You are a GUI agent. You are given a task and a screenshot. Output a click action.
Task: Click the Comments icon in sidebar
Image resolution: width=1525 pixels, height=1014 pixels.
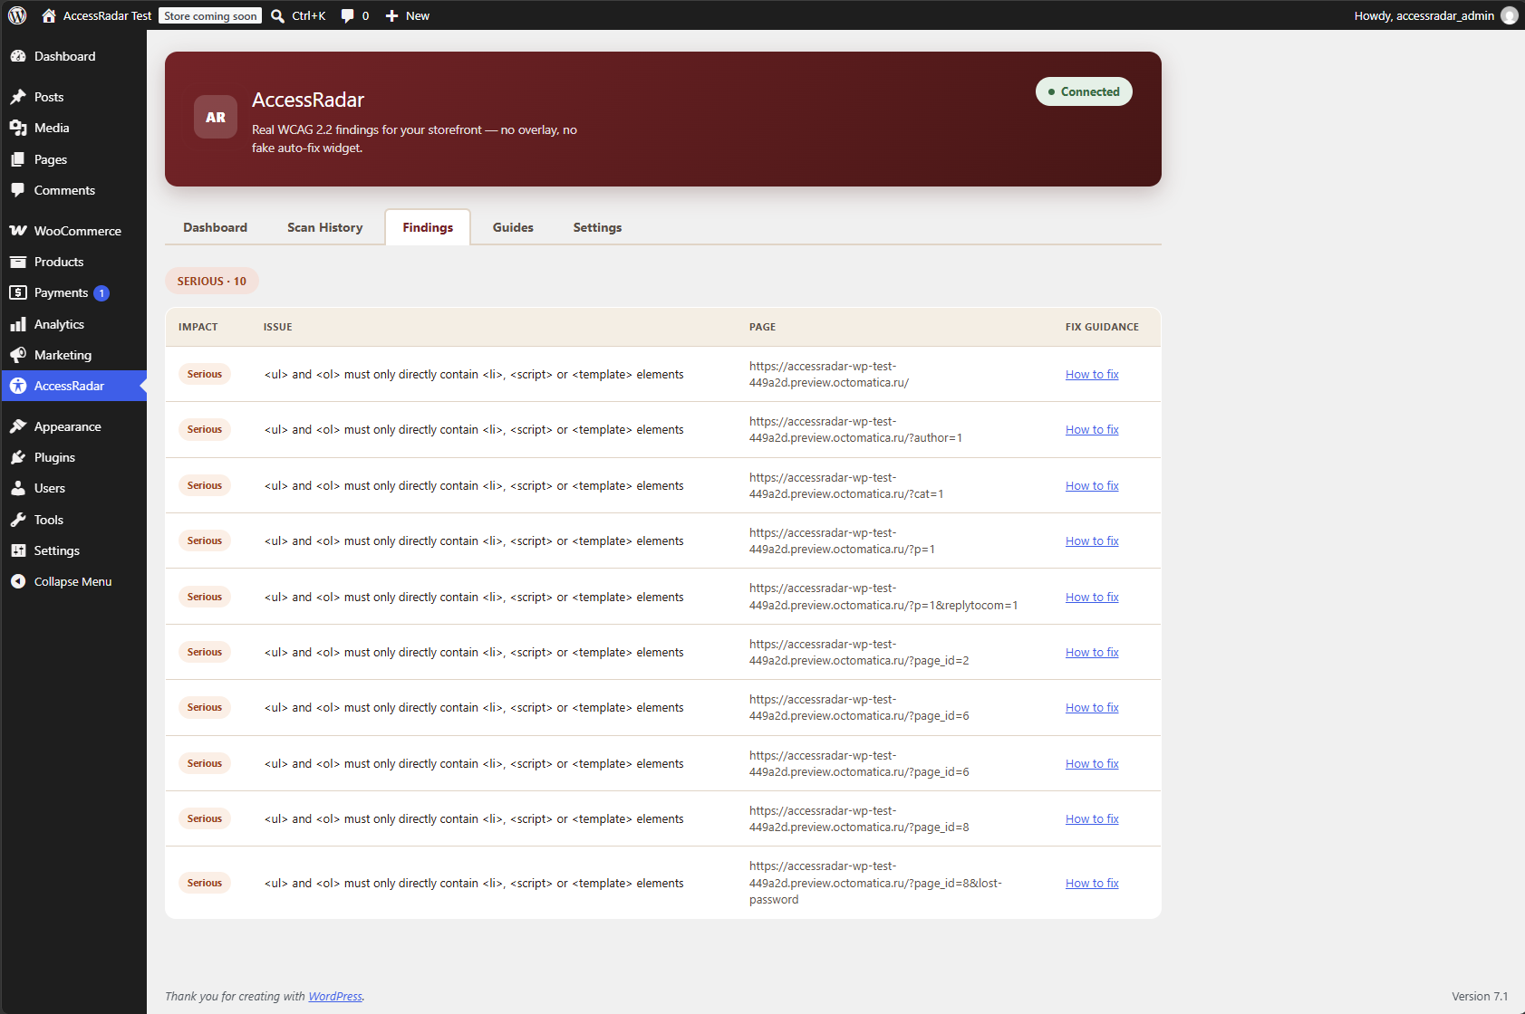(x=18, y=190)
